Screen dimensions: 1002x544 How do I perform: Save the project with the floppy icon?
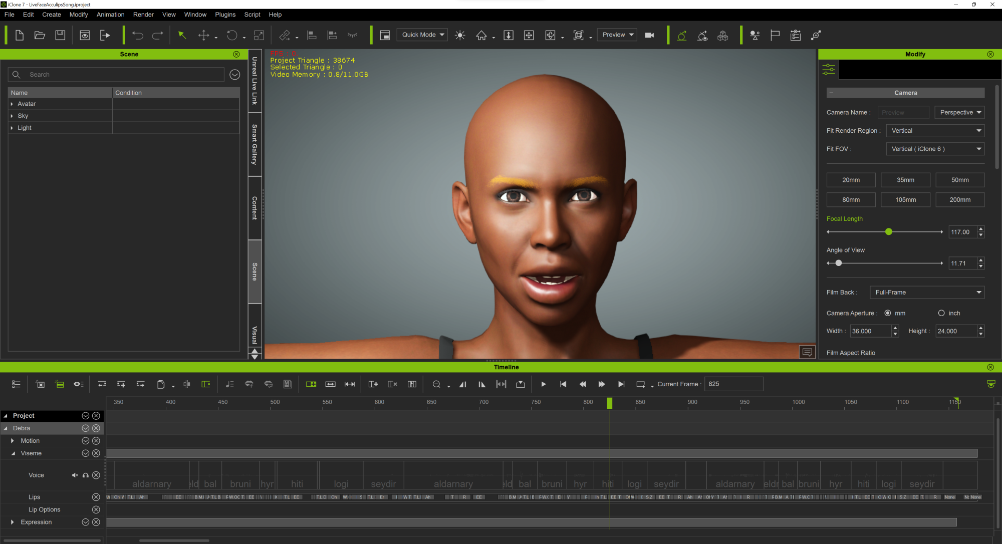pyautogui.click(x=60, y=35)
